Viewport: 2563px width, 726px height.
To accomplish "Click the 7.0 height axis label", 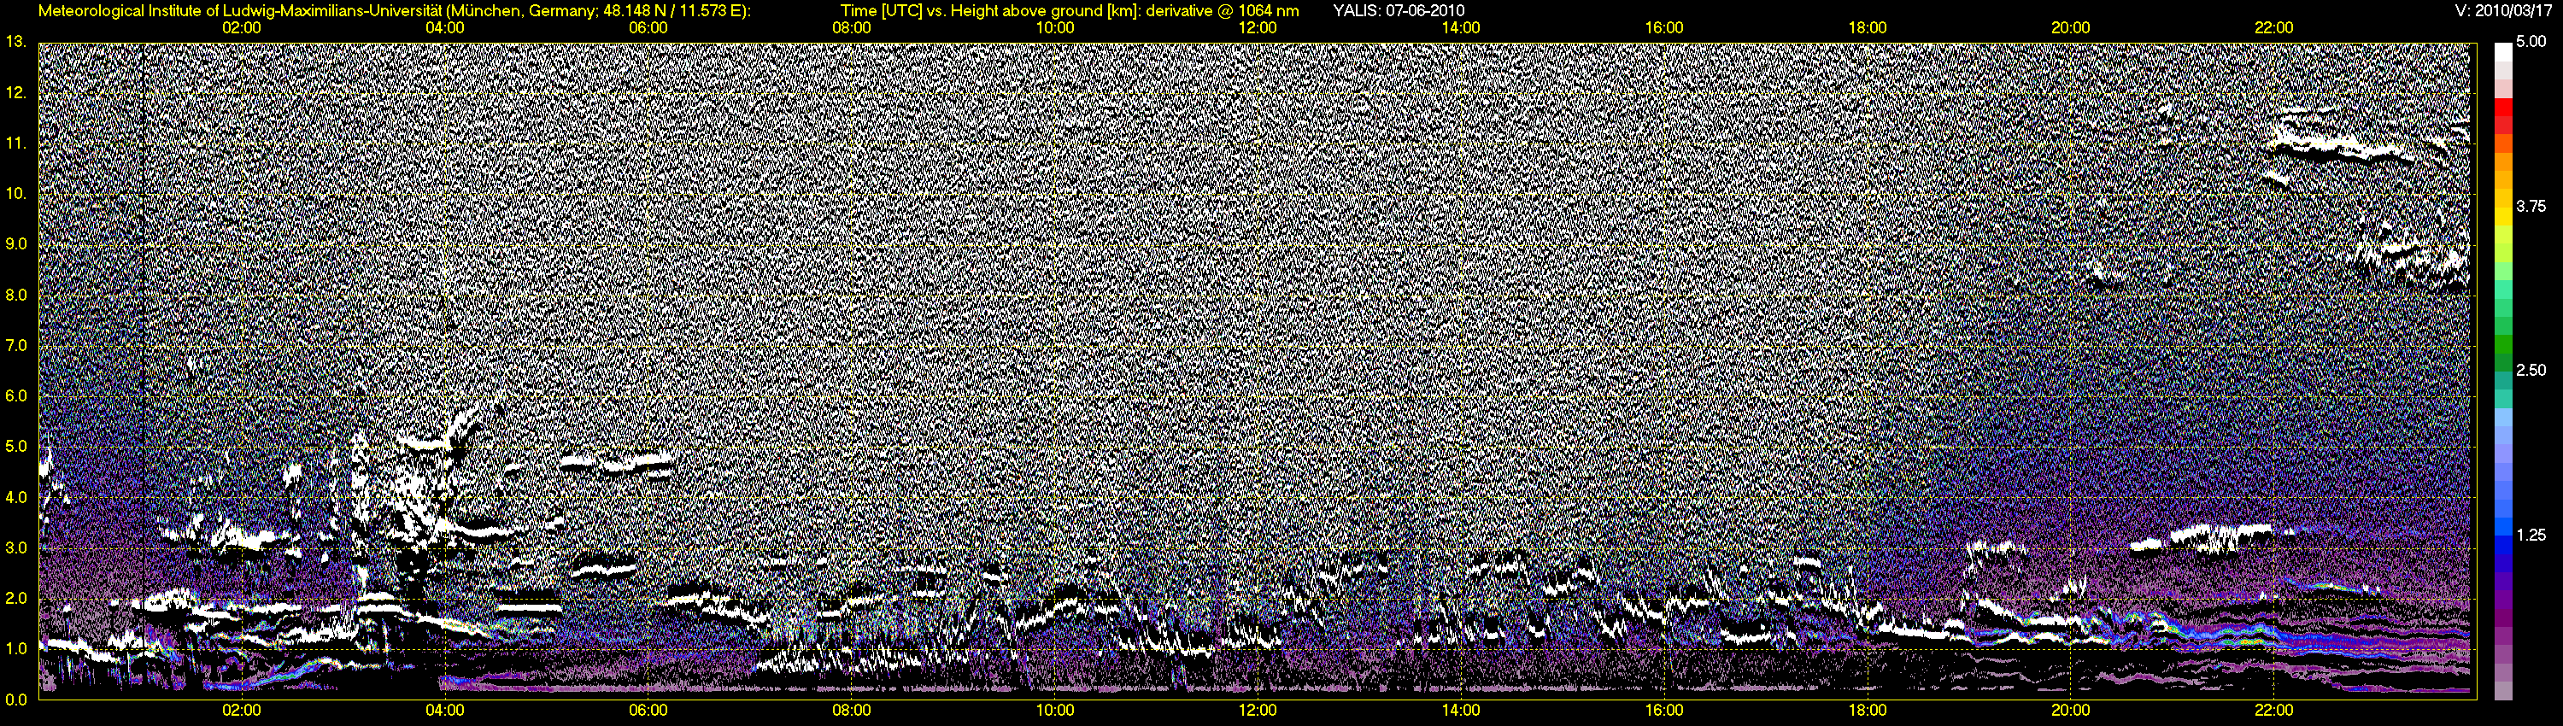I will click(x=16, y=345).
